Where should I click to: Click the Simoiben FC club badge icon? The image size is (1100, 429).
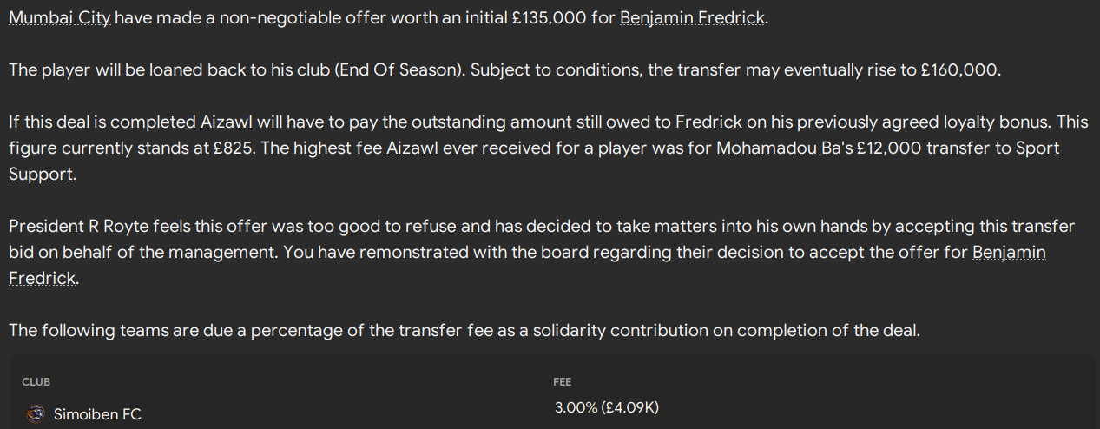click(x=36, y=414)
